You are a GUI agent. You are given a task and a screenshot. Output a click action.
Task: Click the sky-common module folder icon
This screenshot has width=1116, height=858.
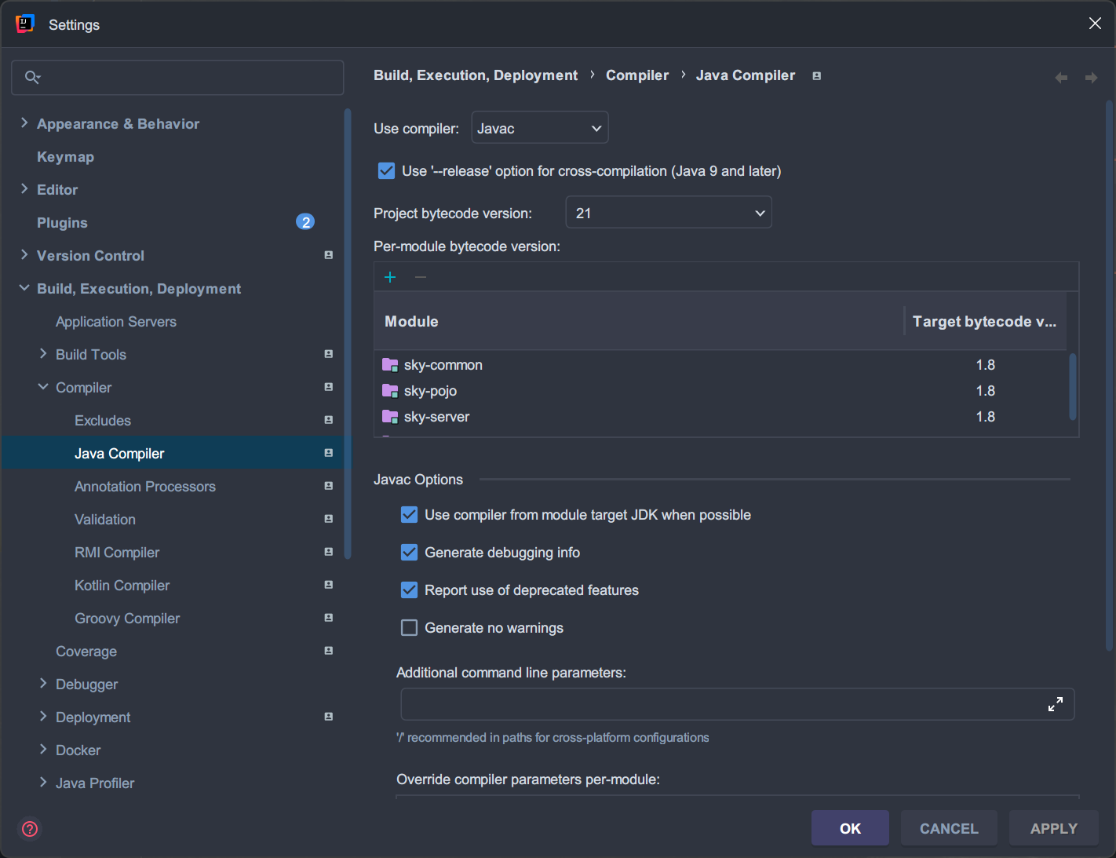[390, 365]
